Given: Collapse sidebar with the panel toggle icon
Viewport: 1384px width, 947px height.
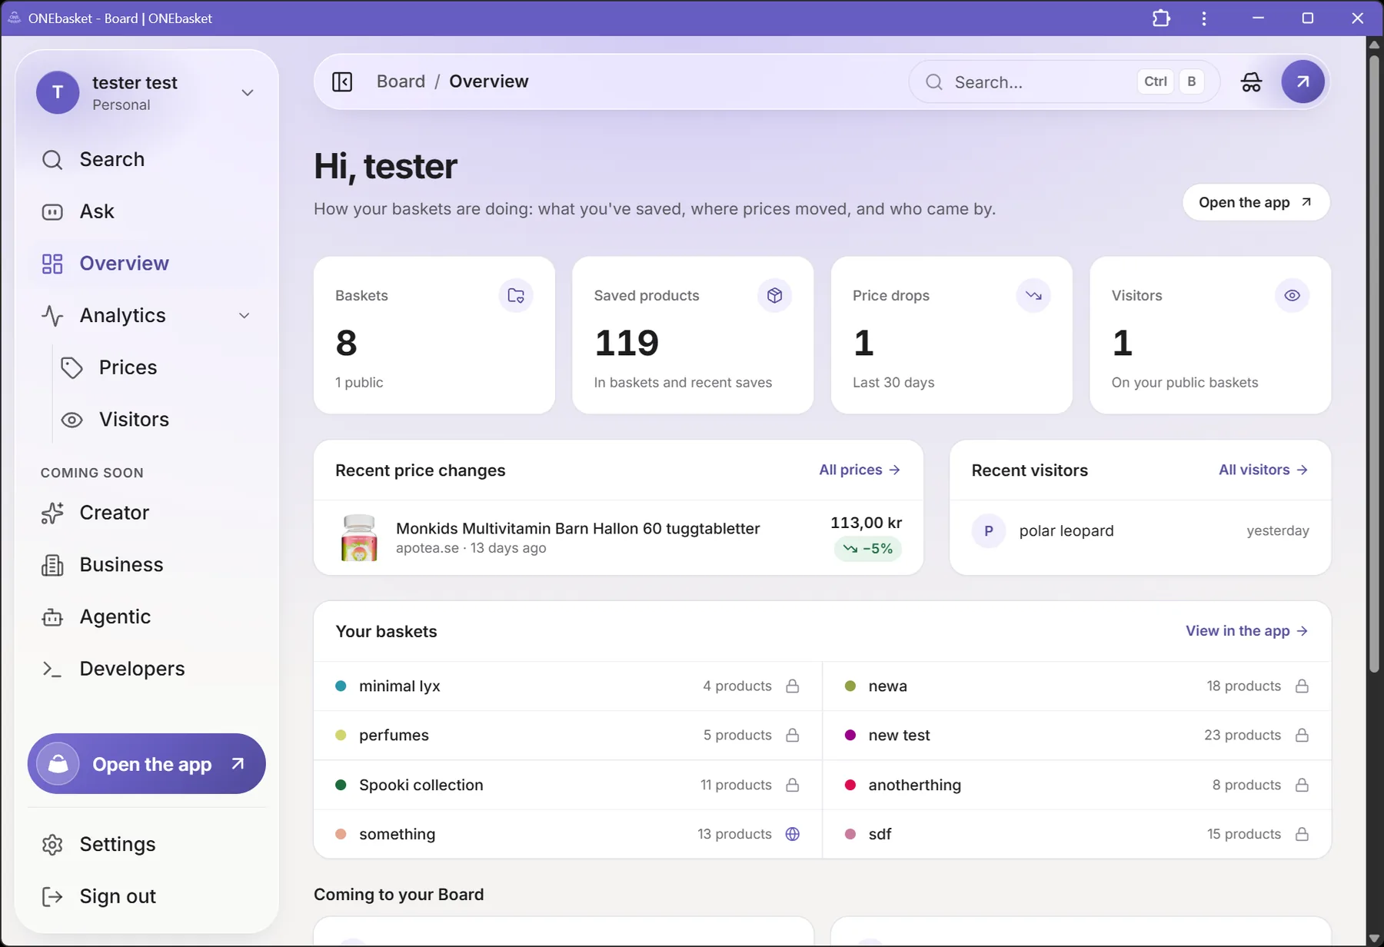Looking at the screenshot, I should [x=342, y=81].
